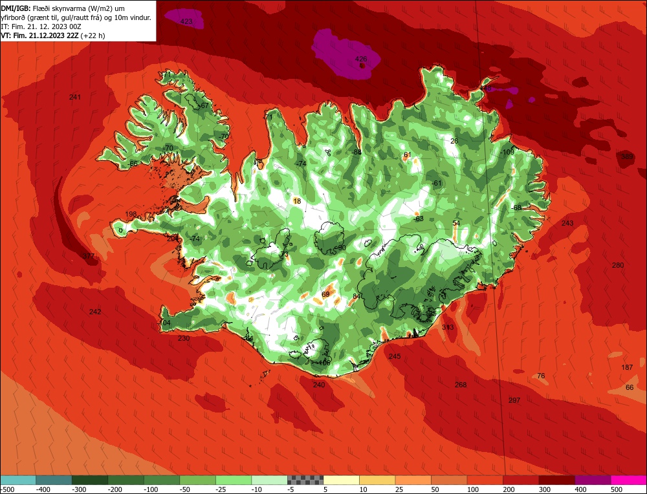
Task: Click the '297' value on the map
Action: (514, 400)
